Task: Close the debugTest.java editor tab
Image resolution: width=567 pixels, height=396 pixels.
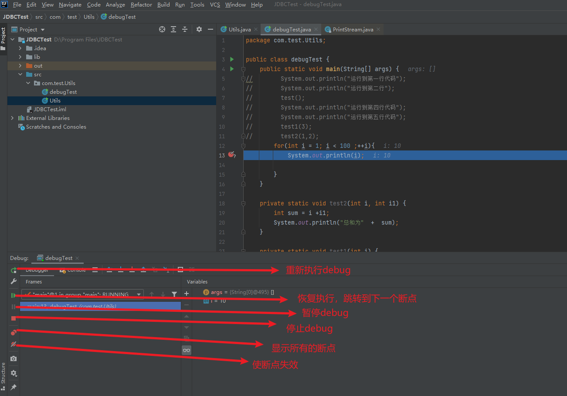Action: coord(316,30)
